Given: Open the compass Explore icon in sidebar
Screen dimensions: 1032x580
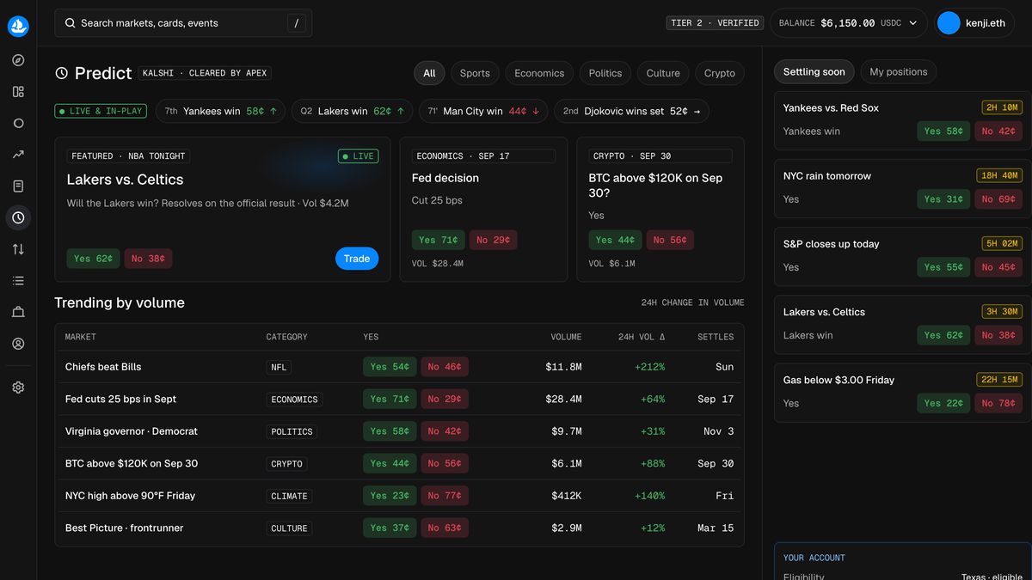Looking at the screenshot, I should tap(18, 60).
